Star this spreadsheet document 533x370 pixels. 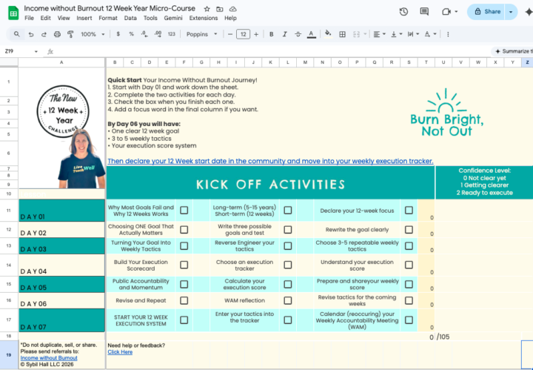pyautogui.click(x=207, y=9)
